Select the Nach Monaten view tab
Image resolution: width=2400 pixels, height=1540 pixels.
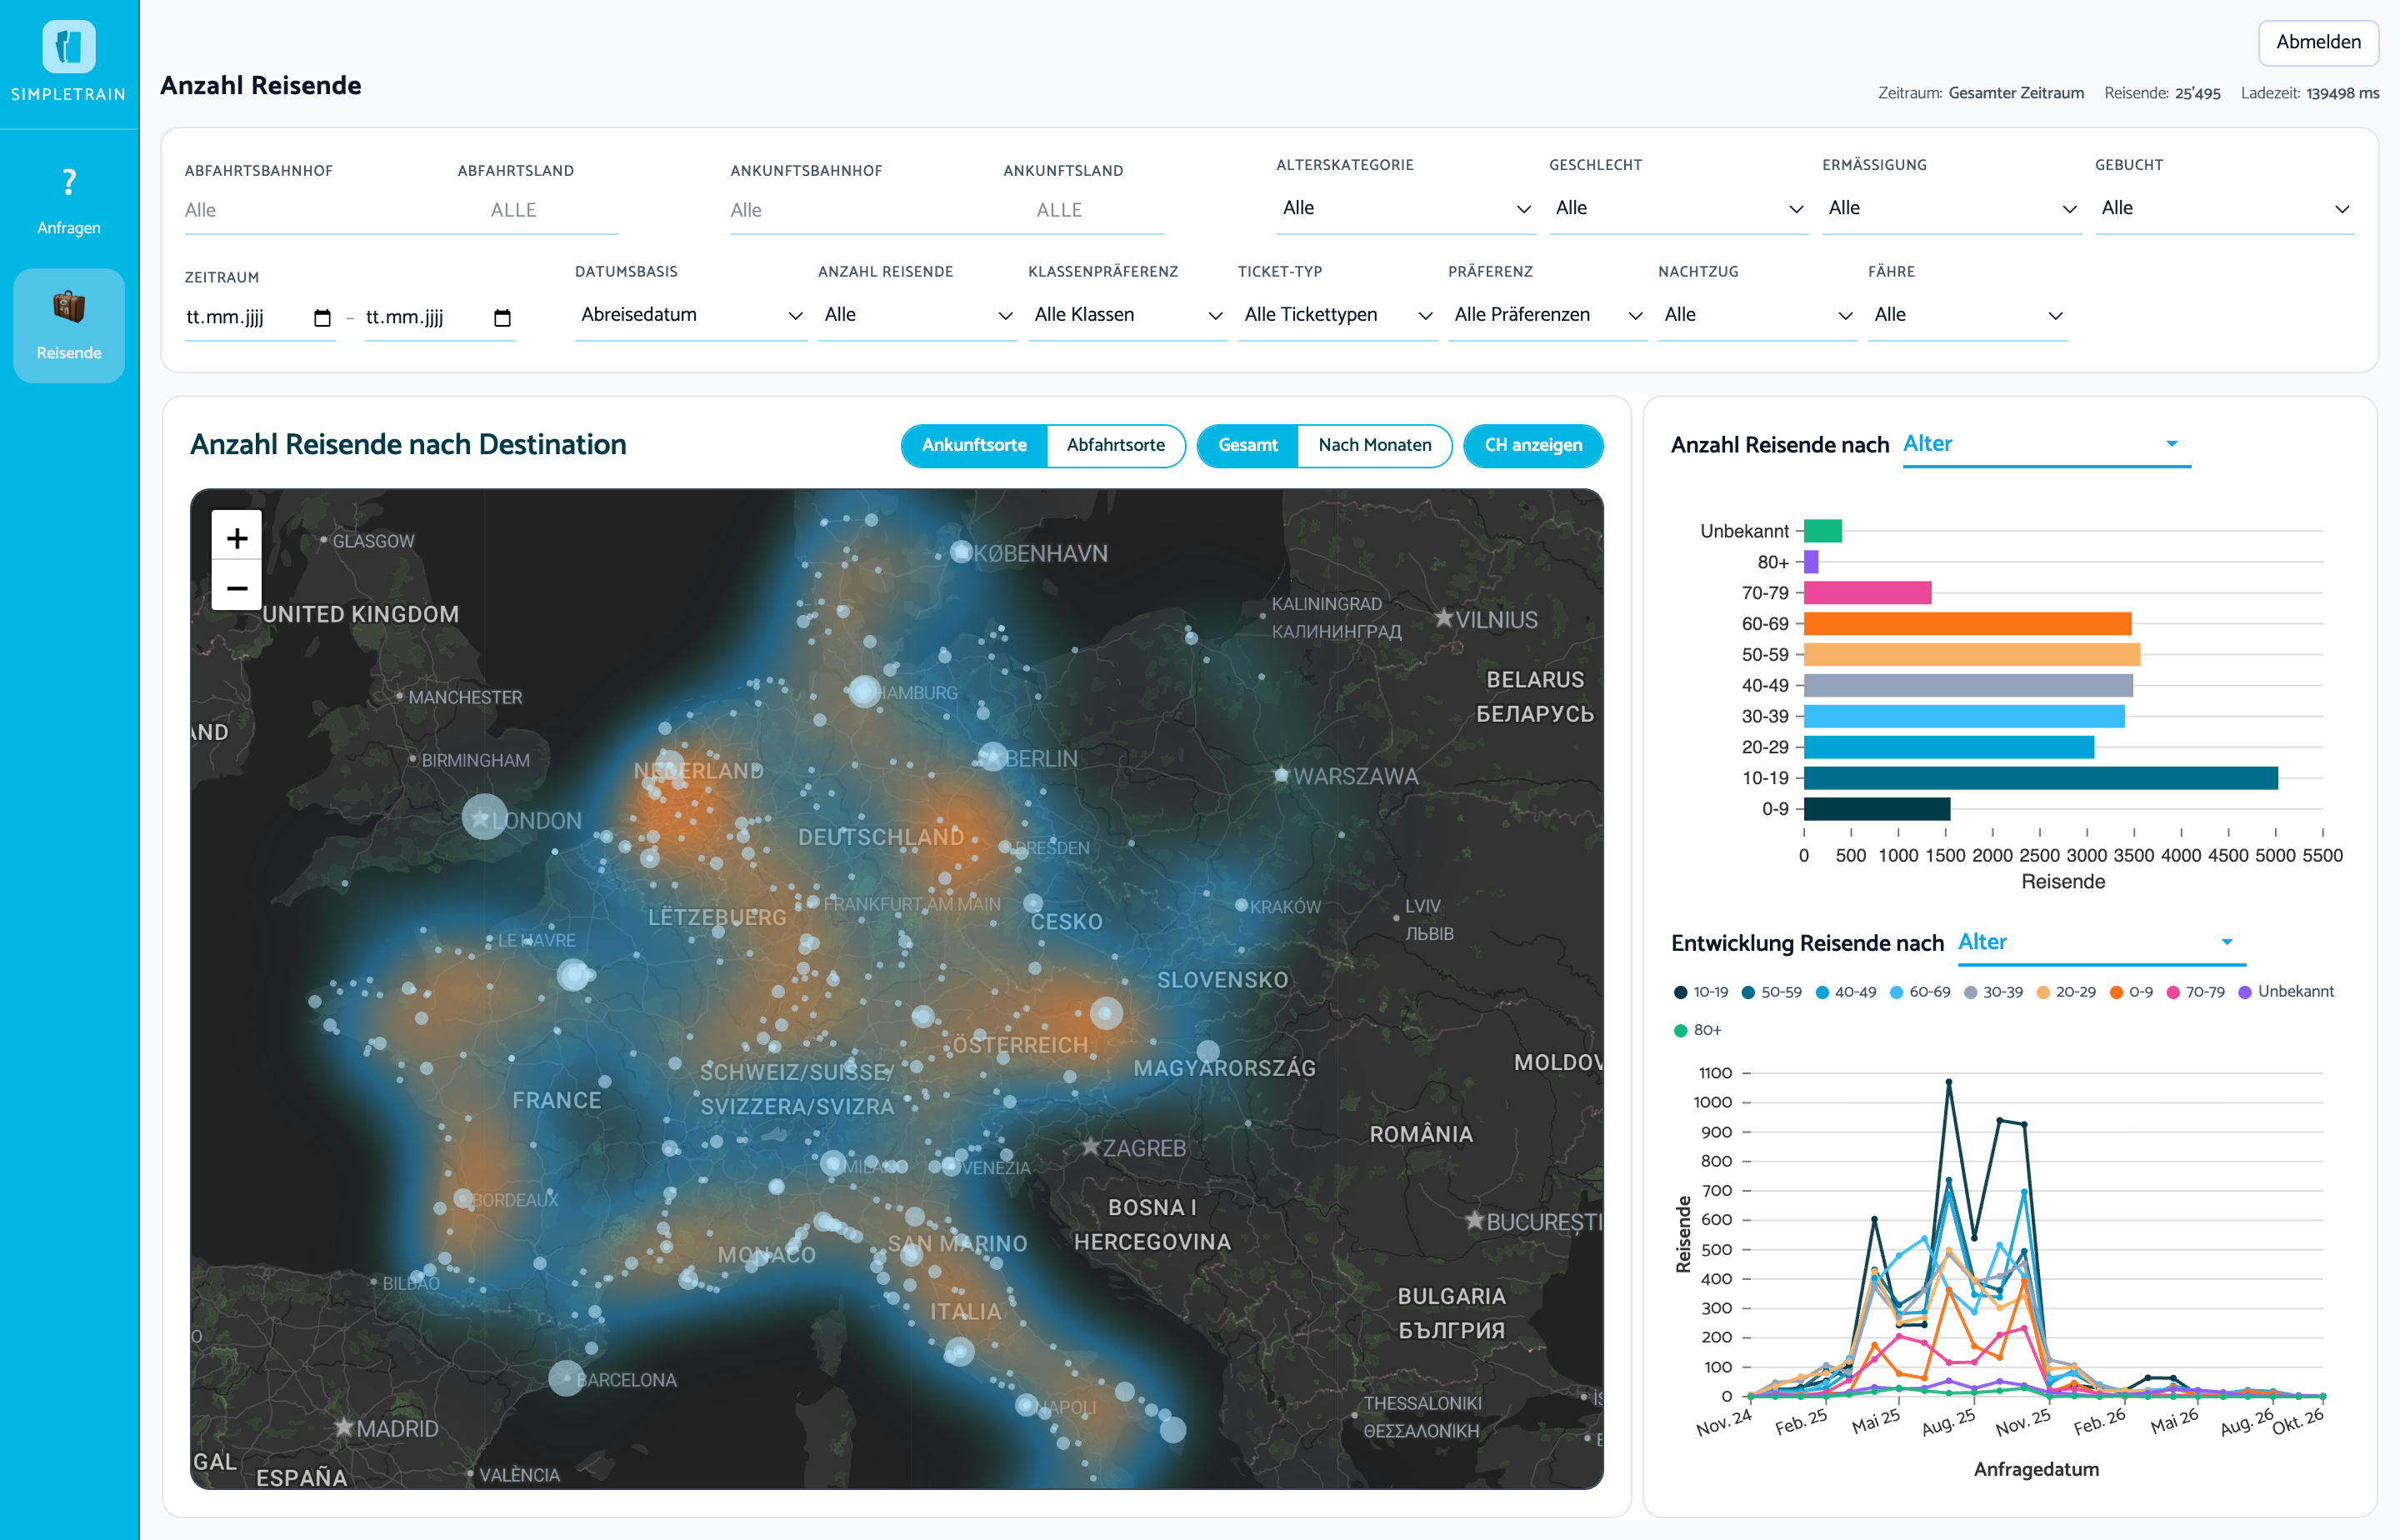1374,445
